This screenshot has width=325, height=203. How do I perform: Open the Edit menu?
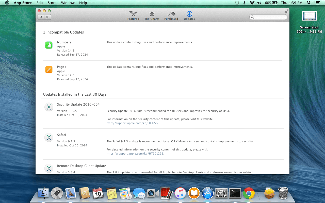[x=40, y=3]
